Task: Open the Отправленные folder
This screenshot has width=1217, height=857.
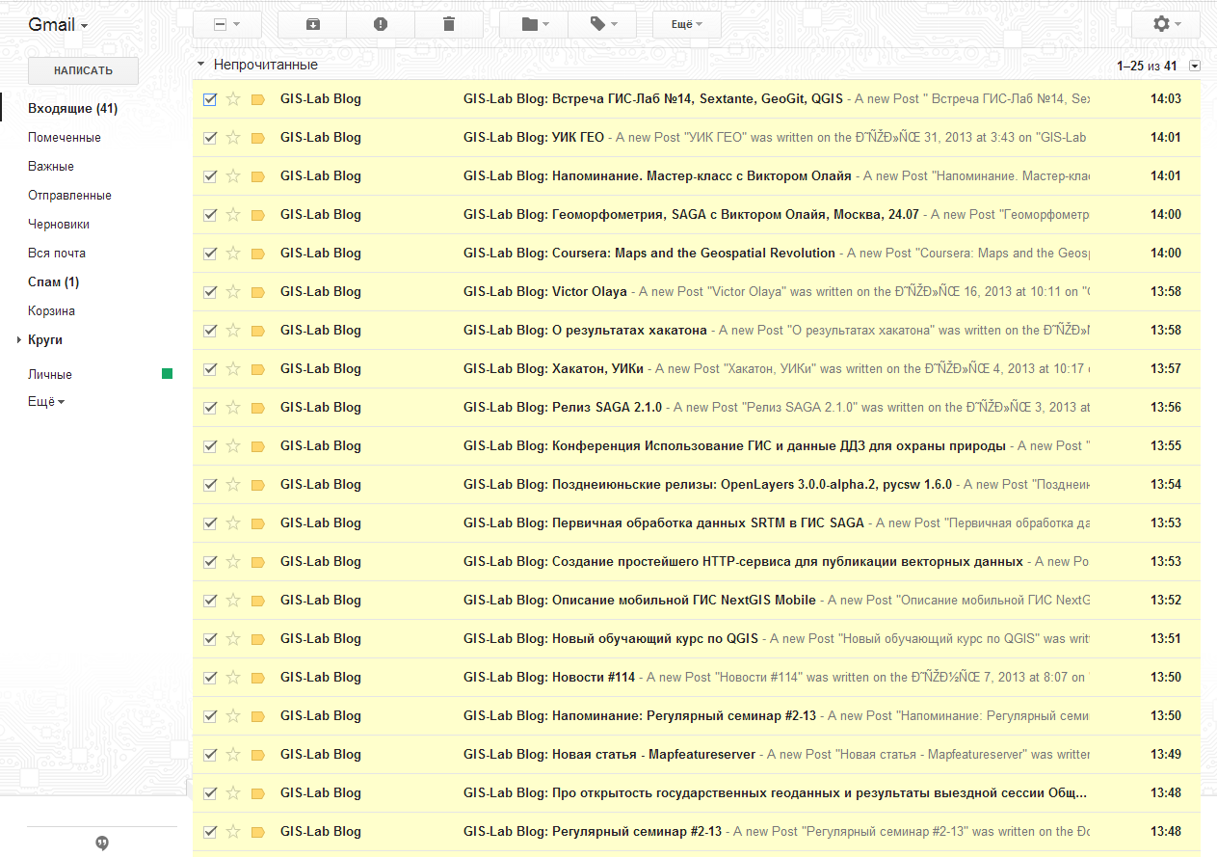Action: point(69,196)
